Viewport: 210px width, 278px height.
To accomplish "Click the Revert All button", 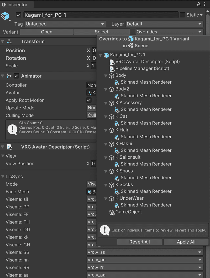I will click(x=139, y=242).
